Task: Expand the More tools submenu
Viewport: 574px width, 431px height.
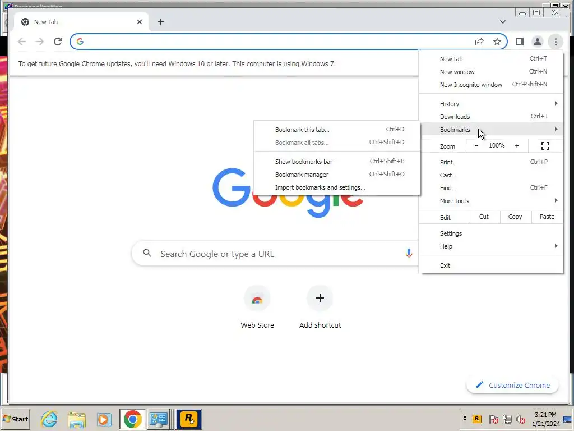Action: [491, 201]
